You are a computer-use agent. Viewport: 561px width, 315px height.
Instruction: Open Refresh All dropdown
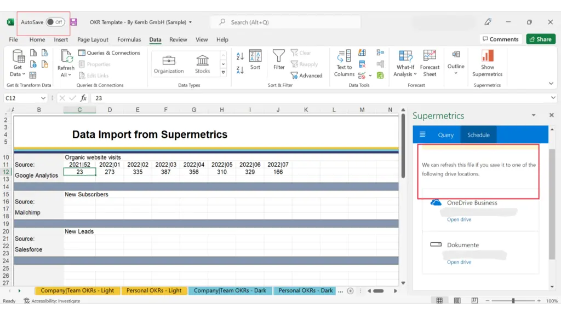coord(66,63)
